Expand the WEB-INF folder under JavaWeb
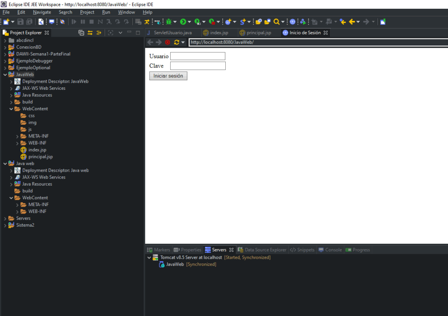 pyautogui.click(x=17, y=143)
